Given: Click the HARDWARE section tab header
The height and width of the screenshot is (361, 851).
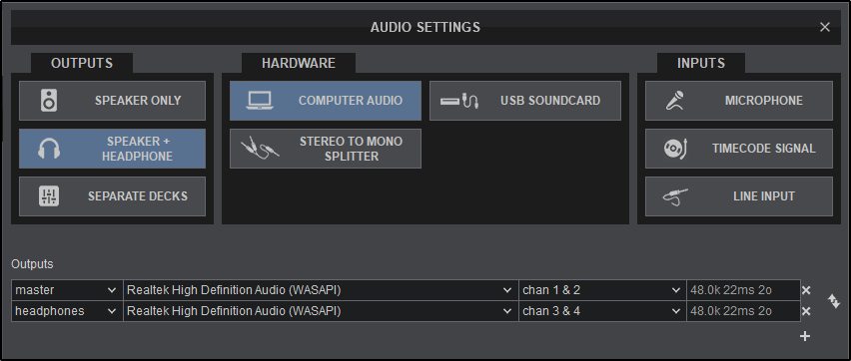Looking at the screenshot, I should [299, 64].
